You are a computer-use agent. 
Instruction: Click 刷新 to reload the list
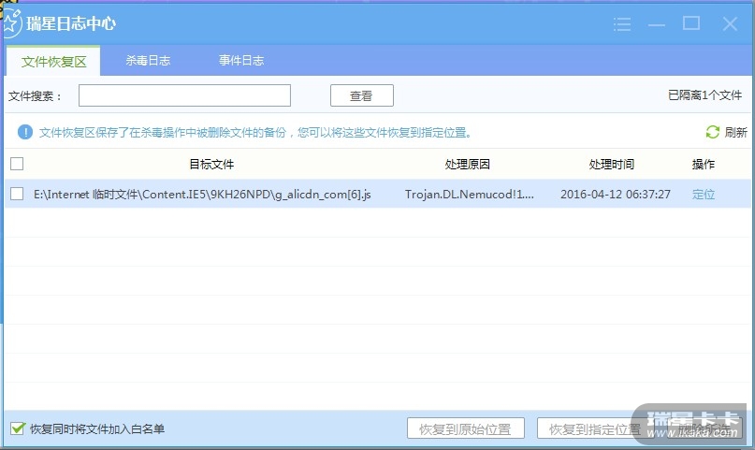[735, 132]
